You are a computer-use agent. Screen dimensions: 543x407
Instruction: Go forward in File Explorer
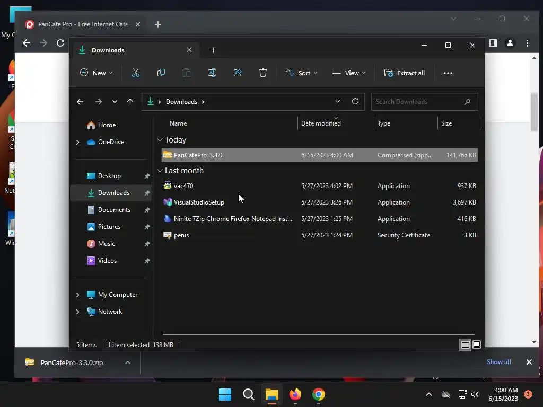(98, 102)
